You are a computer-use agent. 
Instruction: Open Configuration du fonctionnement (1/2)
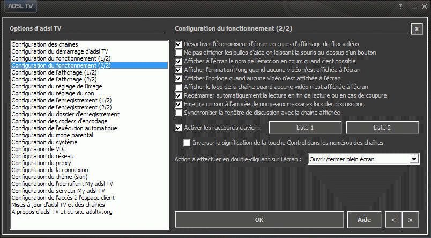(x=90, y=58)
